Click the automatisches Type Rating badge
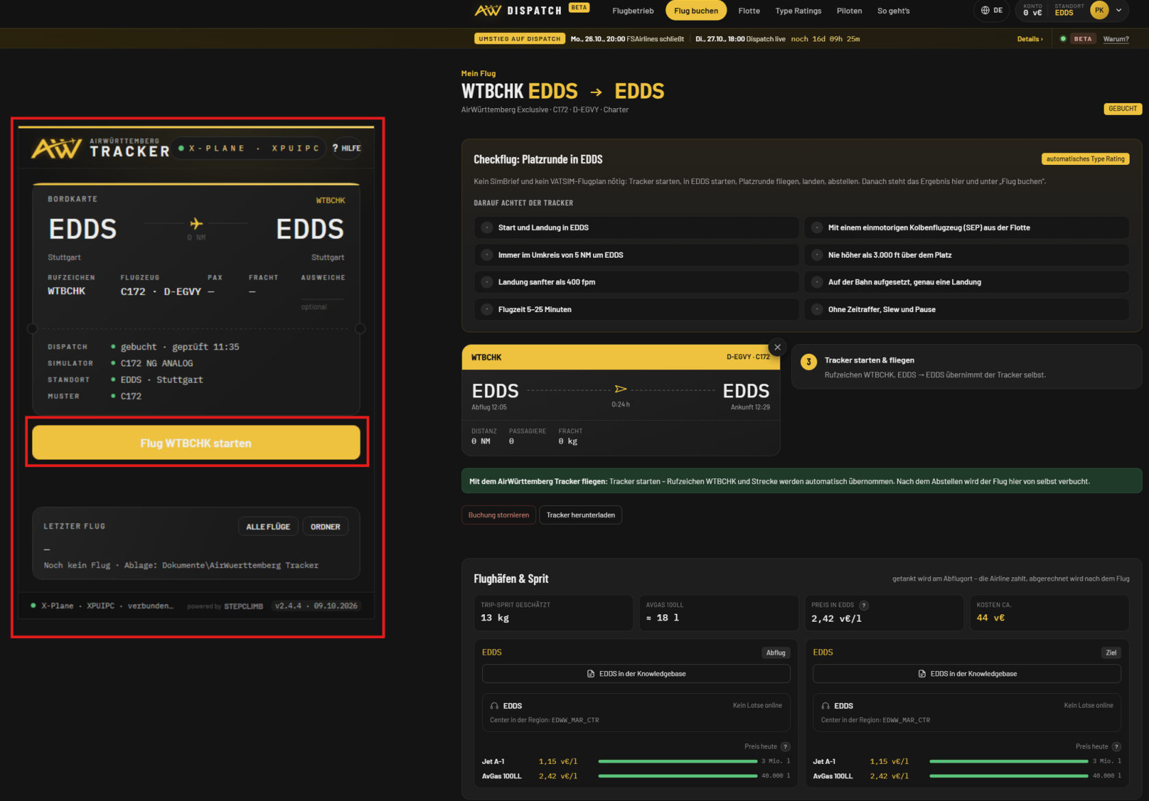The width and height of the screenshot is (1149, 801). 1085,159
